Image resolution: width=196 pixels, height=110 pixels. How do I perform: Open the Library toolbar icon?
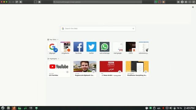178,2
